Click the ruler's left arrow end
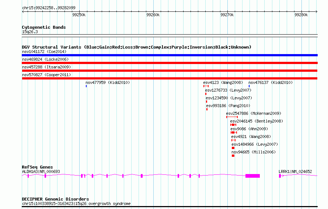 23,11
